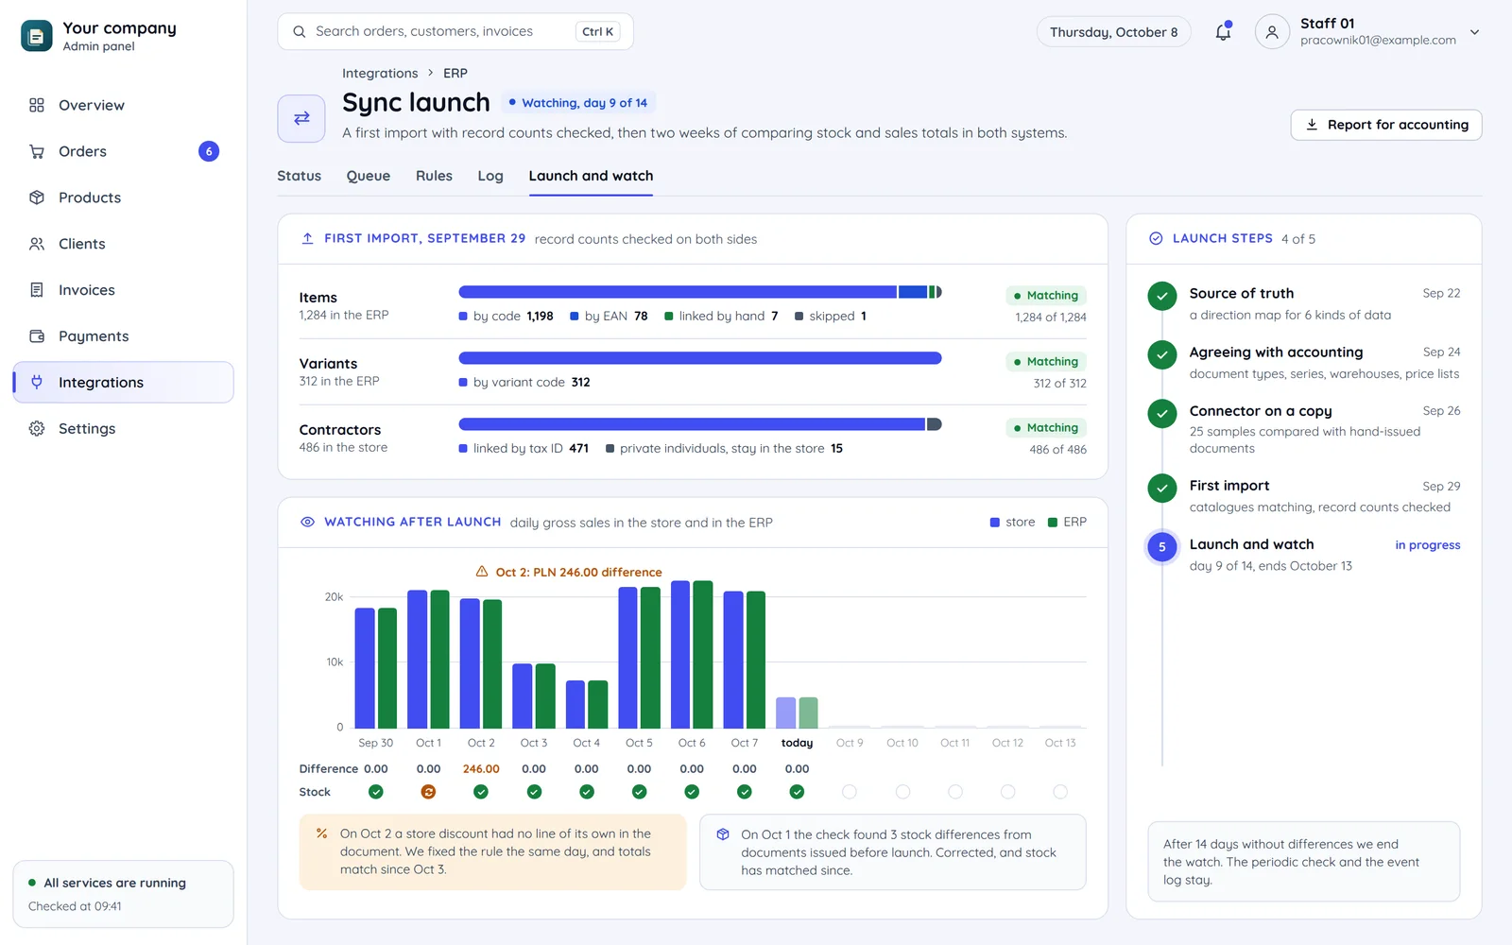This screenshot has height=945, width=1512.
Task: Select the Products box icon
Action: coord(37,198)
